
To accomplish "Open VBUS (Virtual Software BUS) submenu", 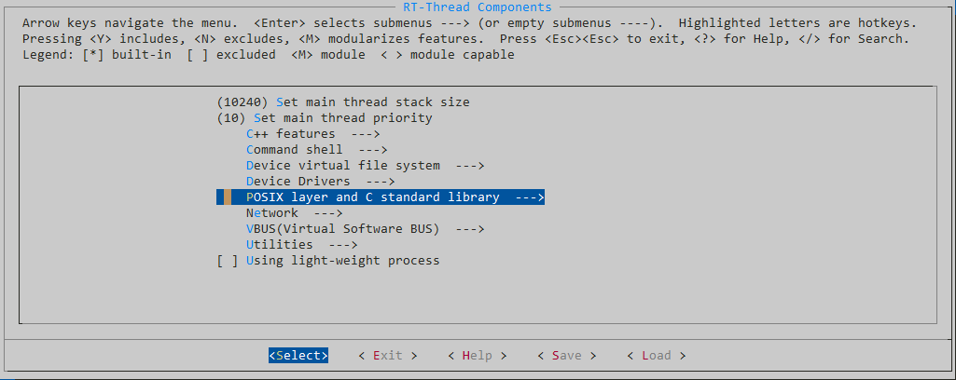I will pyautogui.click(x=366, y=229).
